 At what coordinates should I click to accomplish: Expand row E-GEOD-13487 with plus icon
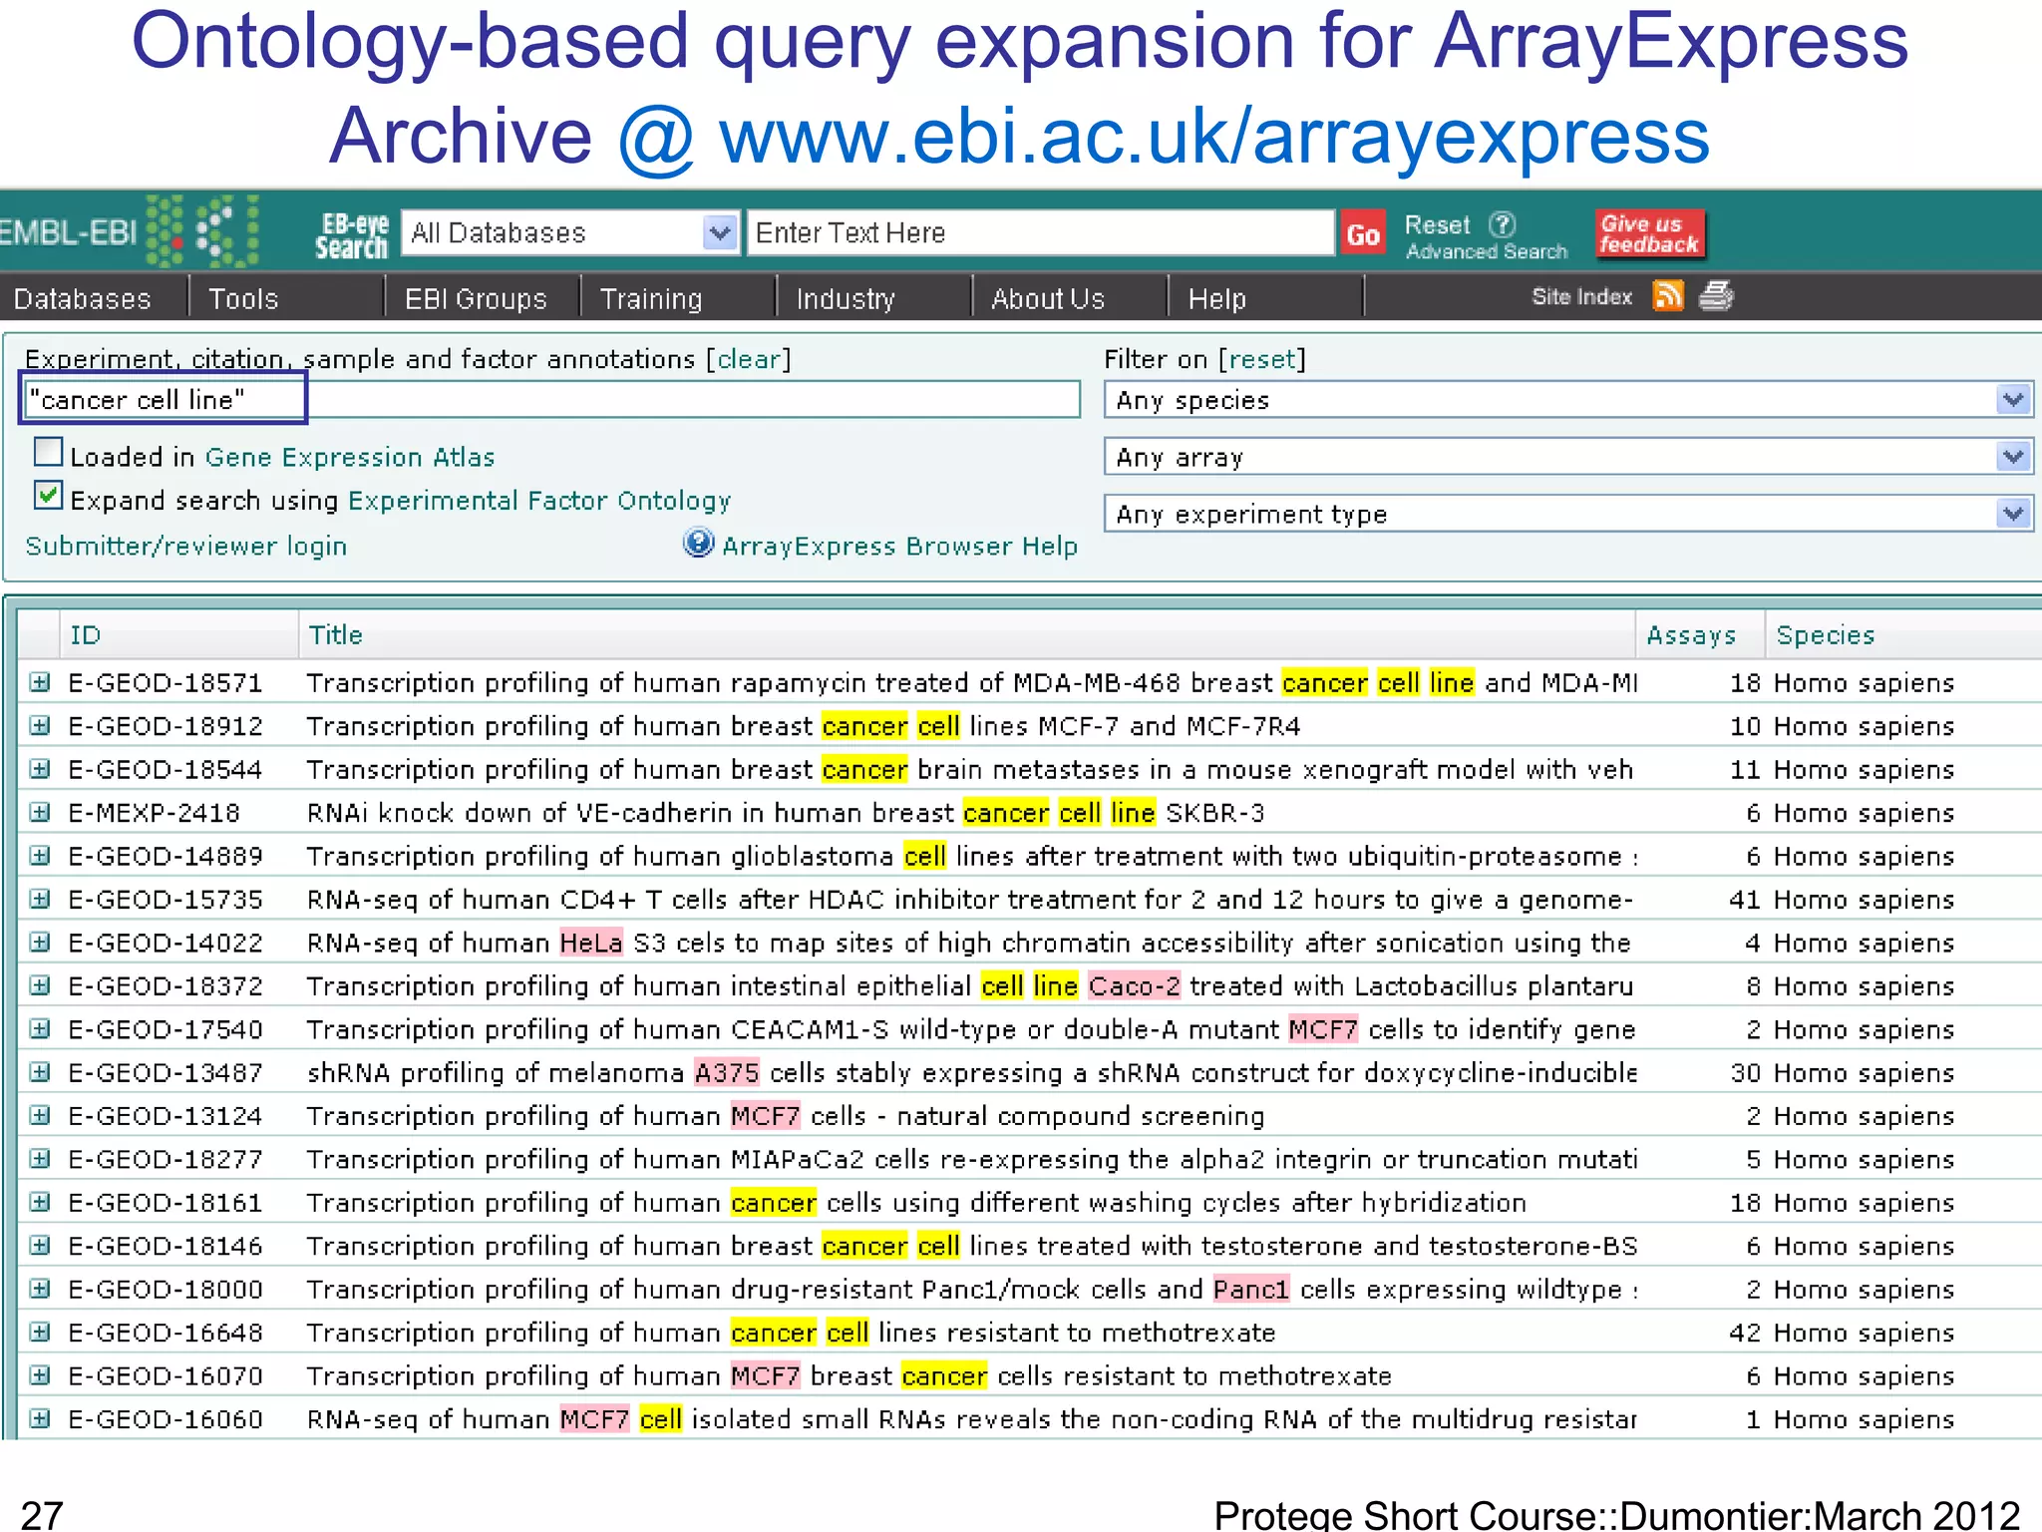(x=40, y=1073)
